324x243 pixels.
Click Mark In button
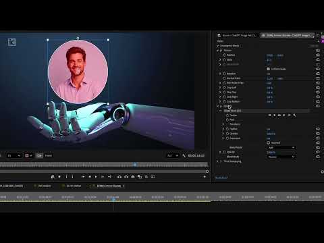(66, 177)
